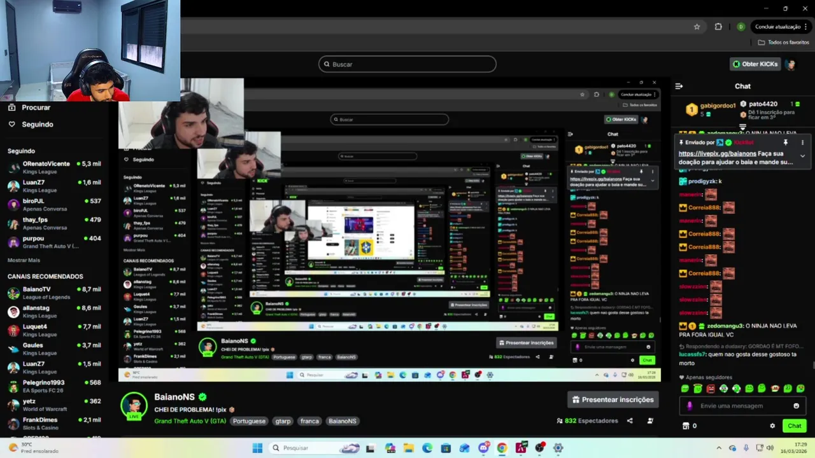This screenshot has width=815, height=458.
Task: Click the taskbar Pesquisar search box
Action: (x=315, y=448)
